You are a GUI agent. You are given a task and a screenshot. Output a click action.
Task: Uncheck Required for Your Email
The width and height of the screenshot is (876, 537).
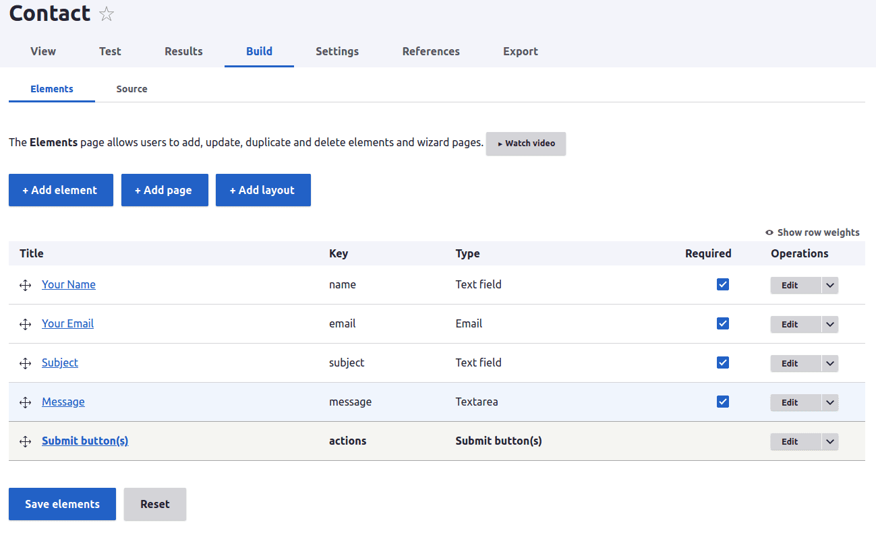click(723, 323)
